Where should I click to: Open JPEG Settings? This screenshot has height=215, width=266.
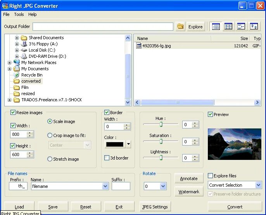[x=155, y=207]
